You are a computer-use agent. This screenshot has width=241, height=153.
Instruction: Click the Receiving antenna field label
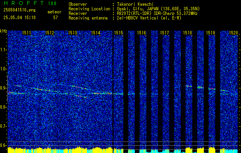tap(88, 18)
